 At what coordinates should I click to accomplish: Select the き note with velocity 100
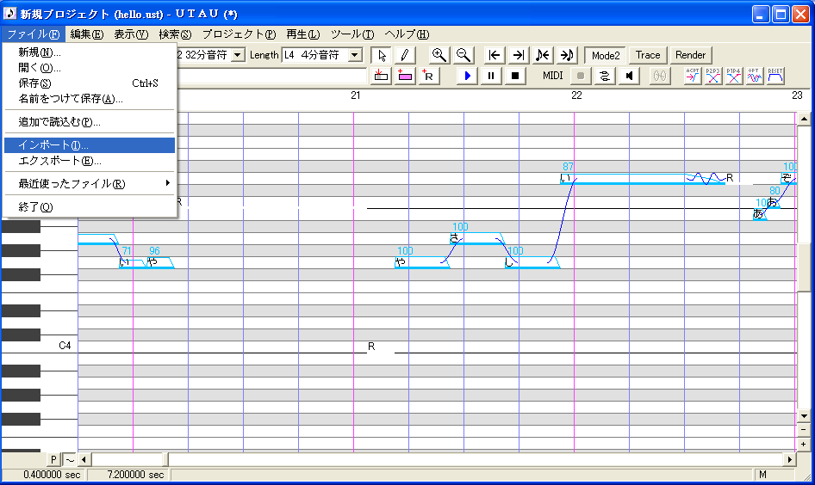(x=476, y=238)
